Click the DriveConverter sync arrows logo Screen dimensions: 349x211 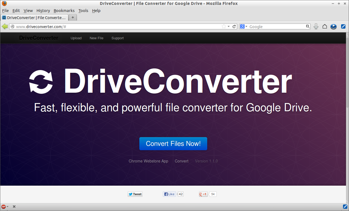click(41, 82)
